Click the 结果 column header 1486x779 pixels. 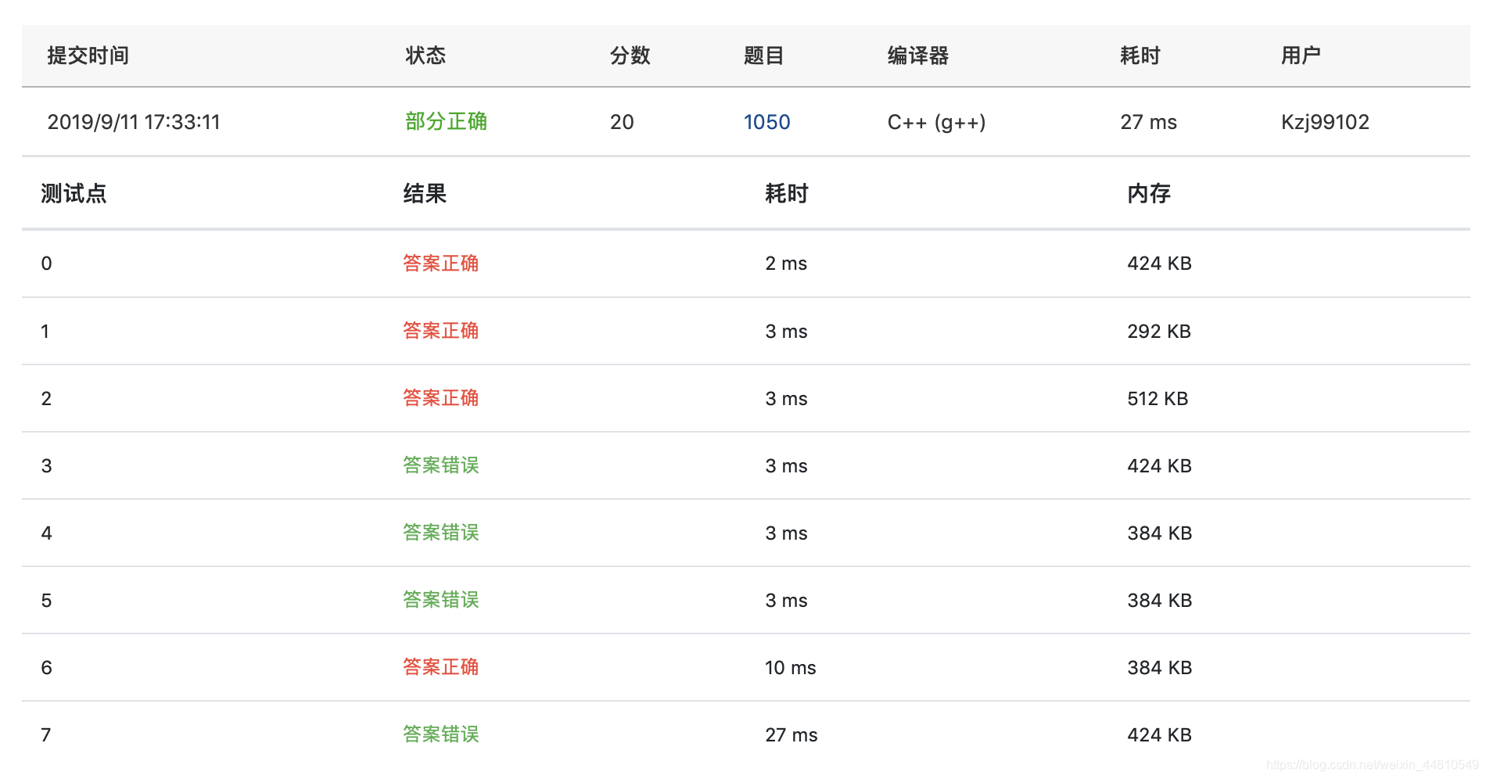[x=425, y=193]
